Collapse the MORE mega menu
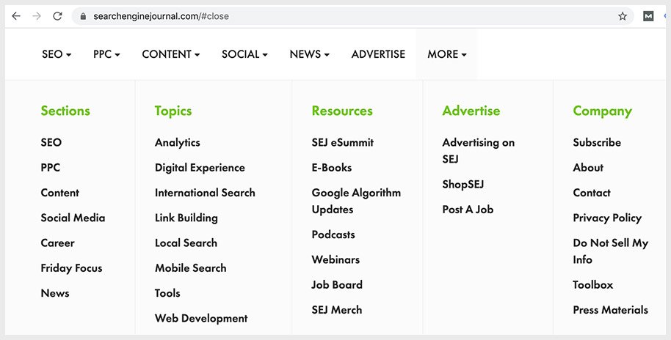 pos(446,54)
